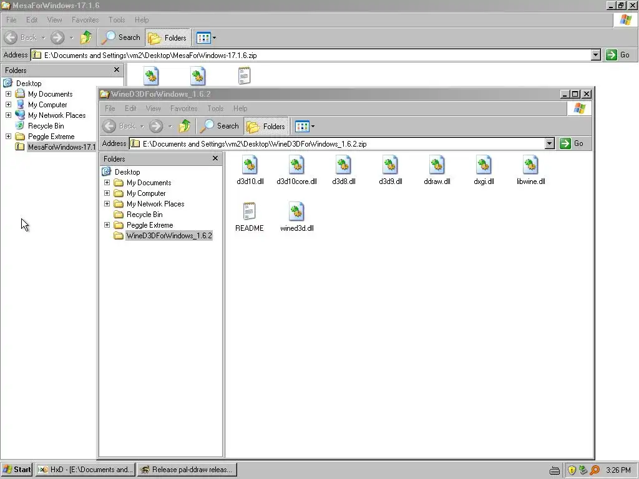The height and width of the screenshot is (479, 639).
Task: Click Views icon in Mesa toolbar
Action: (203, 38)
